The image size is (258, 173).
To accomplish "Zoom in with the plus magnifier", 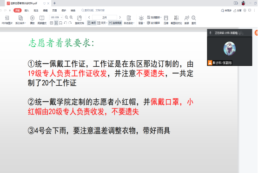I will point(71,17).
